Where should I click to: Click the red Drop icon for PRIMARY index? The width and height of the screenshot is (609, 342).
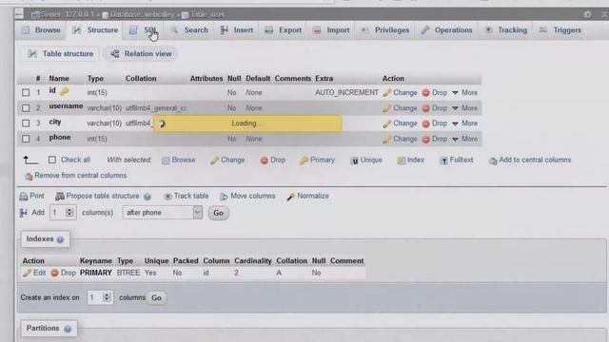(x=54, y=273)
